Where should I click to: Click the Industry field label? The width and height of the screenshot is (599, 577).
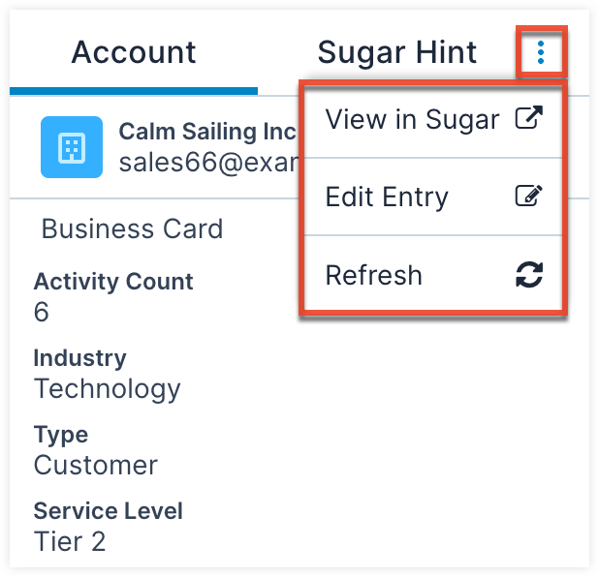[79, 358]
